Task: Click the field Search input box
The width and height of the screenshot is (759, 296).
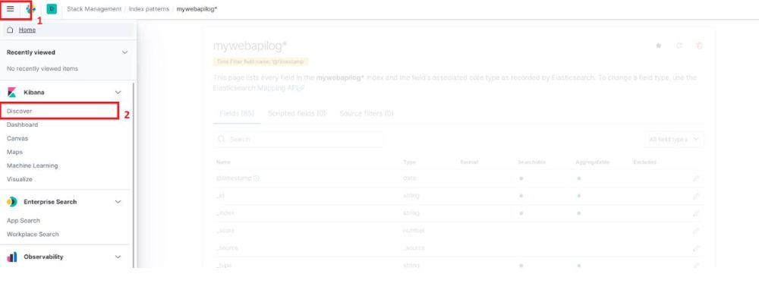Action: (x=298, y=140)
